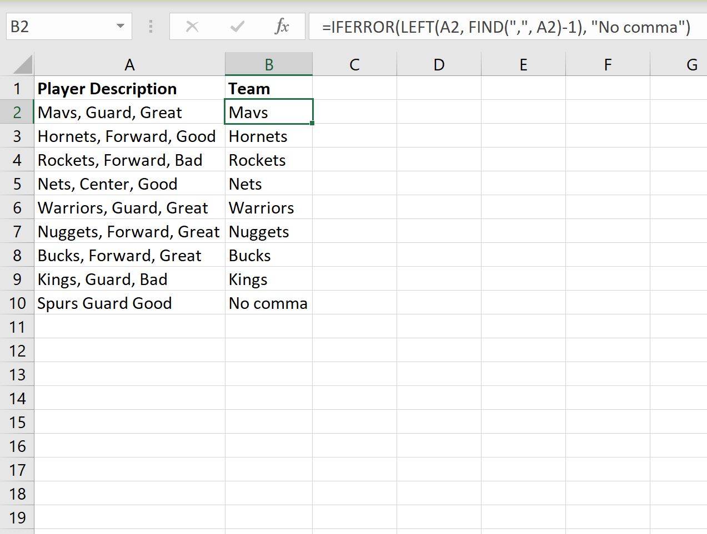Select column A header
707x534 pixels.
[129, 64]
